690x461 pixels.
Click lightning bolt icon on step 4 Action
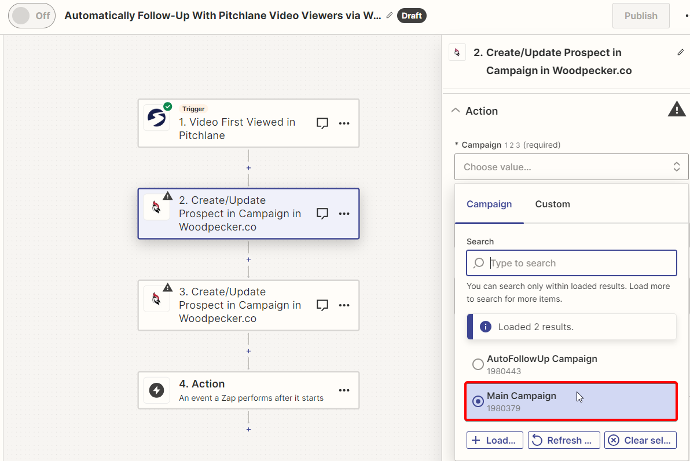click(x=157, y=390)
